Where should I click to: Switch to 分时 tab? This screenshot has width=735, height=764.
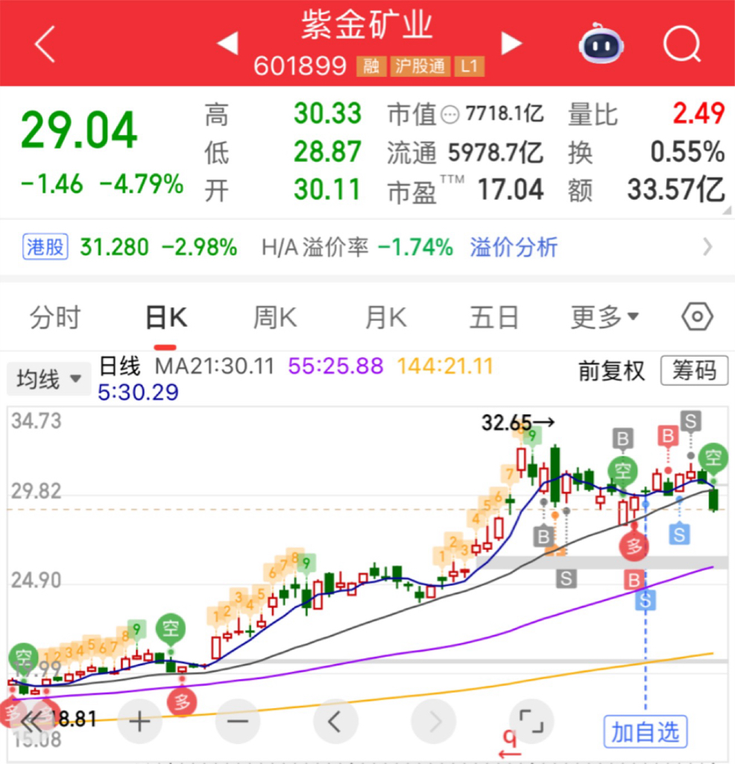coord(54,318)
